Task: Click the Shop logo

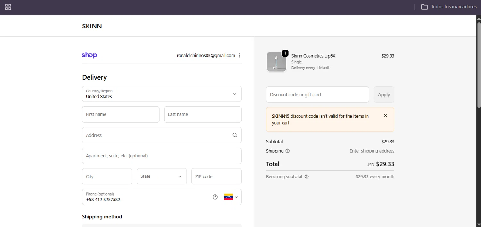Action: point(89,55)
